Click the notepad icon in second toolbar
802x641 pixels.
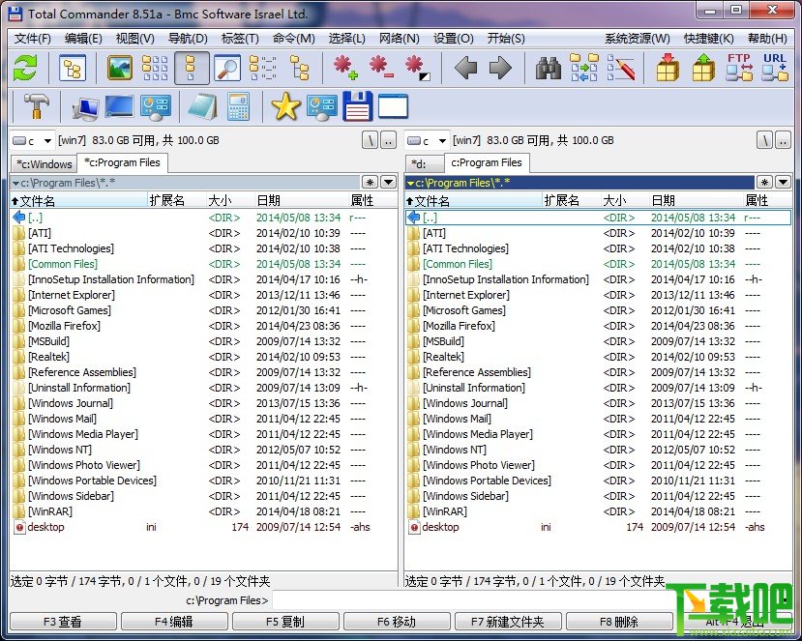pos(202,106)
